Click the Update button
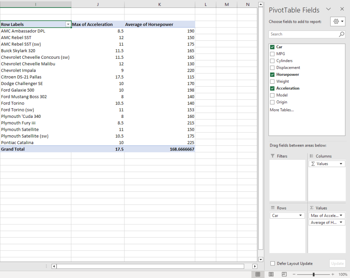The image size is (350, 278). (337, 263)
